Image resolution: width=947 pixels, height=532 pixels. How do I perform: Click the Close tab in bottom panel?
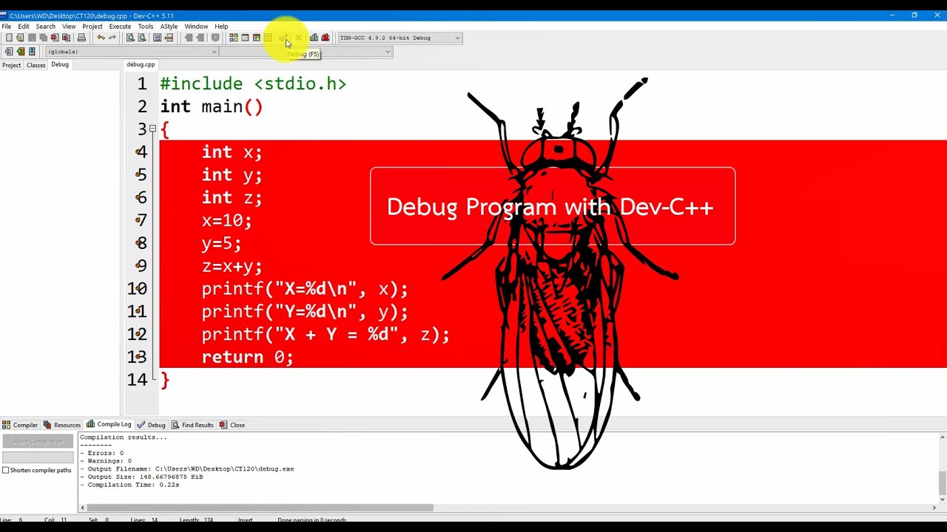(232, 425)
